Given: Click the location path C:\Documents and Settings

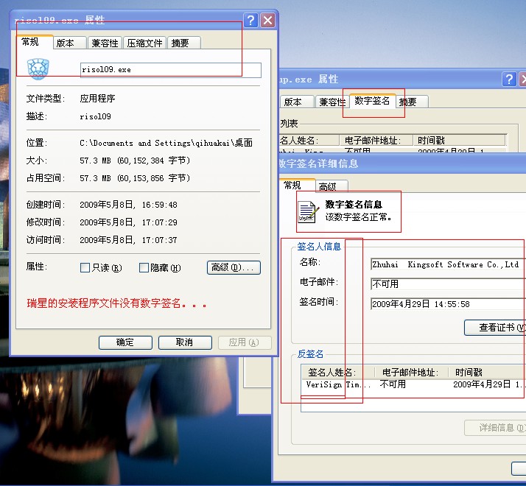Looking at the screenshot, I should click(x=166, y=143).
